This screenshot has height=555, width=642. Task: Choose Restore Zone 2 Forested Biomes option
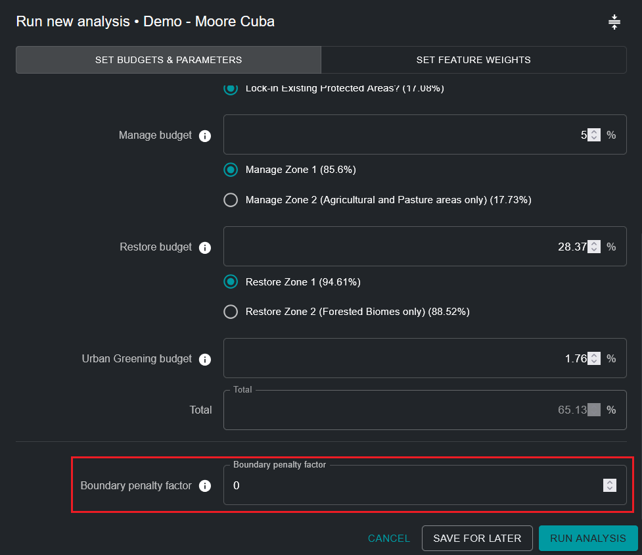[231, 312]
